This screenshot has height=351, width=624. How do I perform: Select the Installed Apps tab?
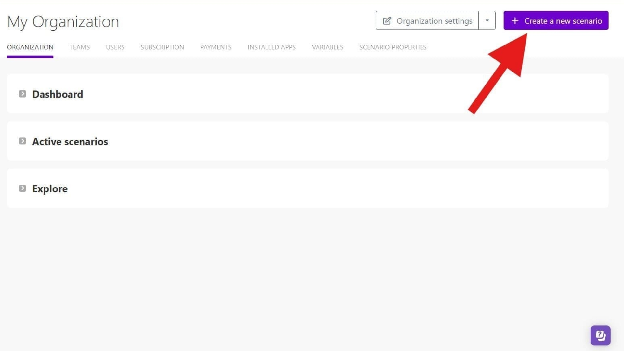click(272, 47)
